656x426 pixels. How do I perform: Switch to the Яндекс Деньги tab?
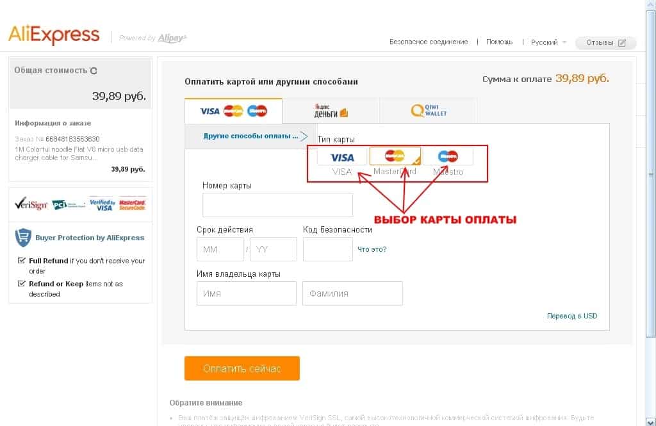pyautogui.click(x=331, y=111)
